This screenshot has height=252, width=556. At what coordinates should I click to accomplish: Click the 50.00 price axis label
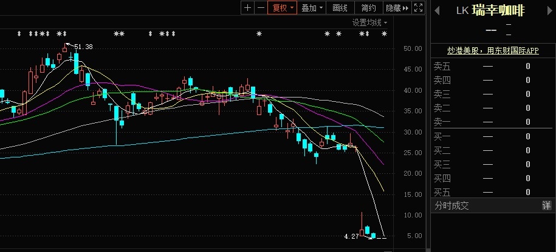(413, 48)
